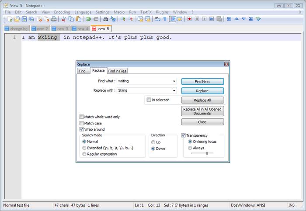This screenshot has height=211, width=306.
Task: Open the Plugins menu
Action: pyautogui.click(x=162, y=12)
